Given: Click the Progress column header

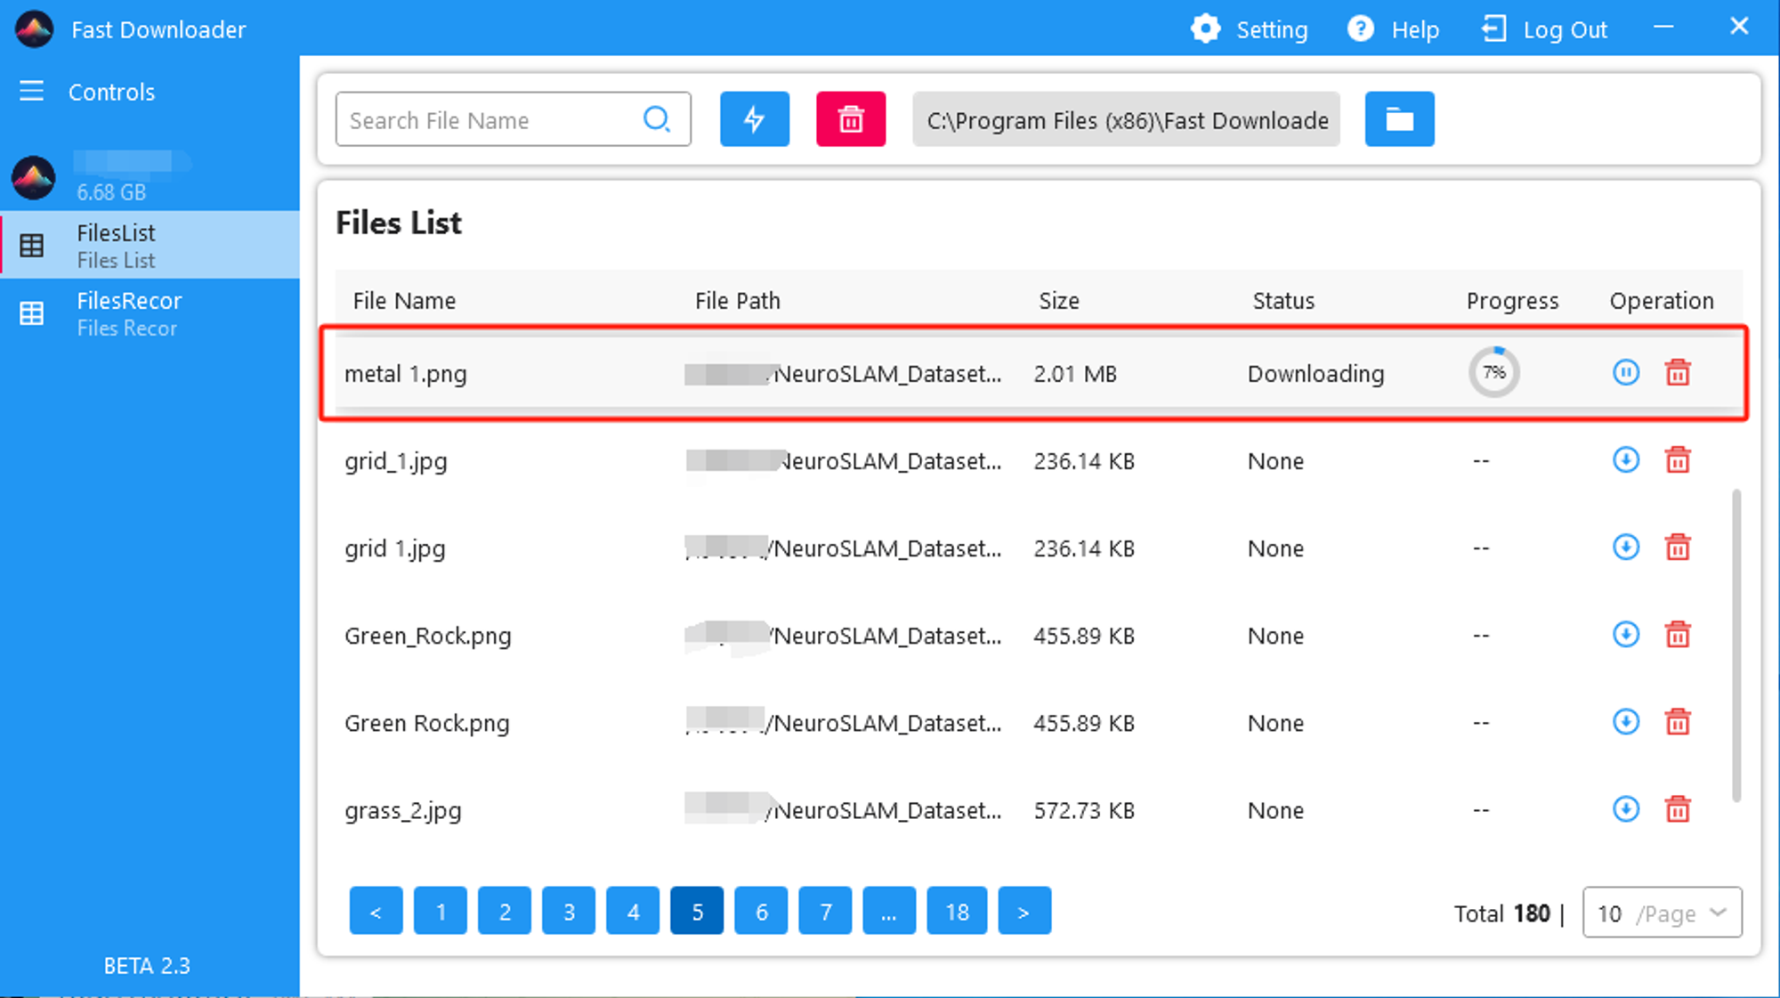Looking at the screenshot, I should (1512, 301).
